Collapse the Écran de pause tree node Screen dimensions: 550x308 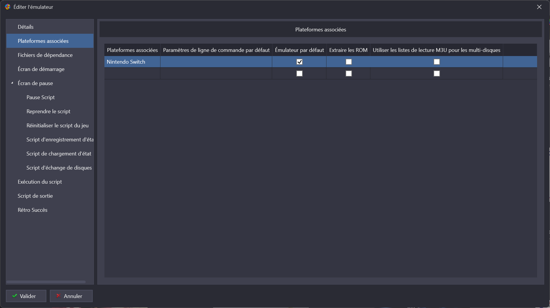pos(12,83)
